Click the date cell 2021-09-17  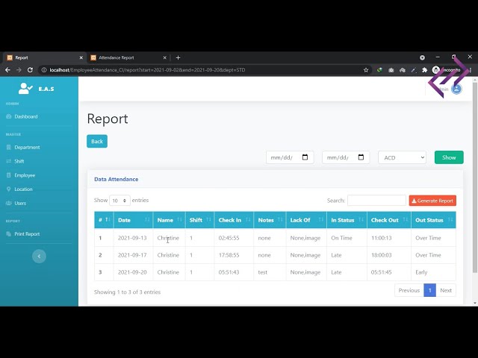point(132,255)
